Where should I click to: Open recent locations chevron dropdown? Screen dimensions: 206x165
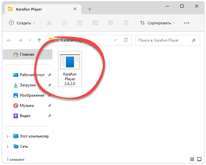tap(30, 40)
